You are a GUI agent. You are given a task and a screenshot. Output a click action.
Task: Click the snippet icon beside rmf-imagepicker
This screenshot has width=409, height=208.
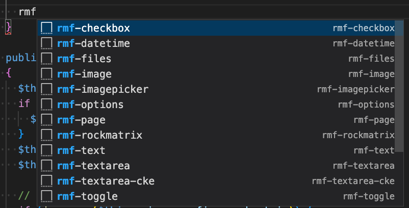pyautogui.click(x=47, y=89)
